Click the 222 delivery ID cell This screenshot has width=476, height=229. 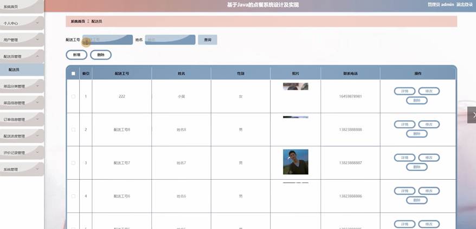pyautogui.click(x=122, y=96)
